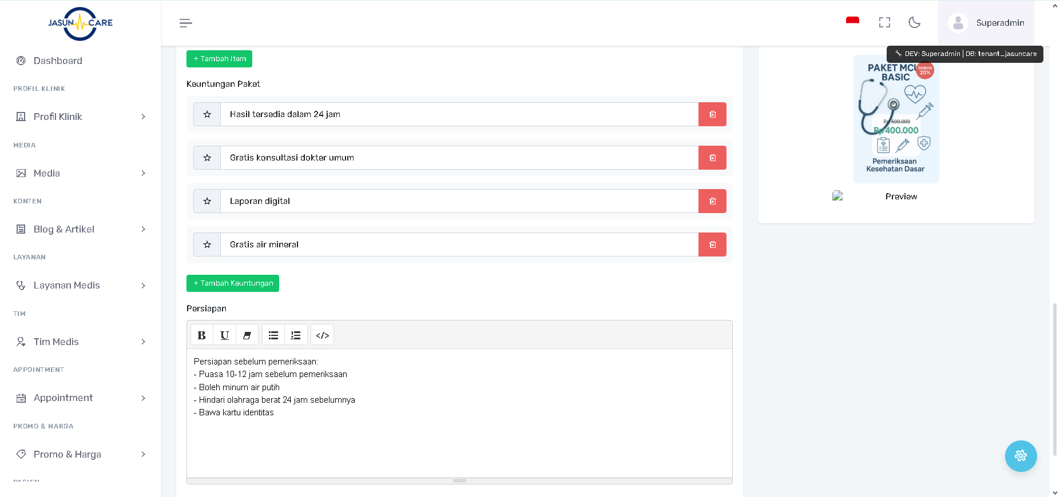Click the hamburger sidebar toggle icon
Image resolution: width=1060 pixels, height=497 pixels.
tap(185, 23)
